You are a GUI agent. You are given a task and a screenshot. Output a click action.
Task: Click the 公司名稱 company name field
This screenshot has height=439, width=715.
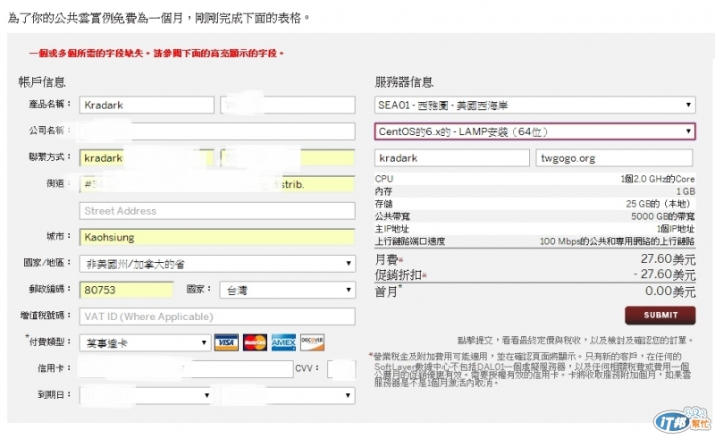pyautogui.click(x=217, y=131)
